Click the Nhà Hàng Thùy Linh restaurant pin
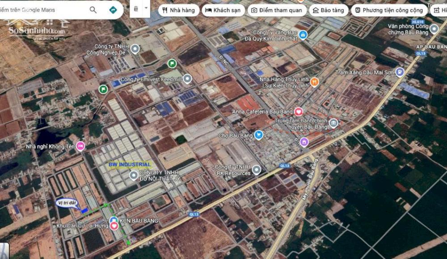 pyautogui.click(x=314, y=81)
